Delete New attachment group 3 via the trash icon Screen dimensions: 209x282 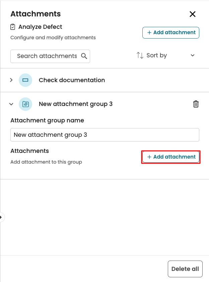click(196, 104)
